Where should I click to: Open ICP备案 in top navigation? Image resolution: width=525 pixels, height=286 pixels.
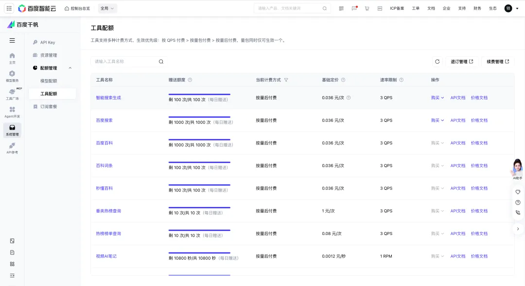pyautogui.click(x=397, y=8)
